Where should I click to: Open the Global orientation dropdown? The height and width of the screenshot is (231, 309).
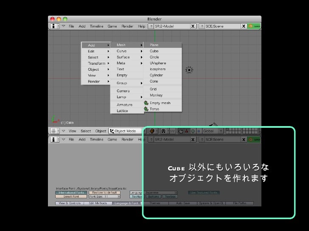213,131
